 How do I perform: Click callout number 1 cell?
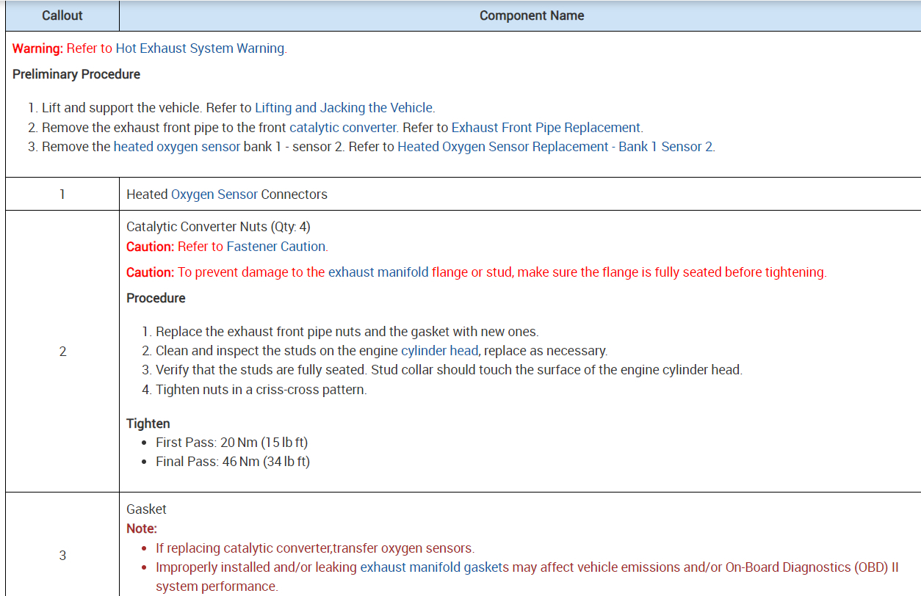pyautogui.click(x=62, y=195)
